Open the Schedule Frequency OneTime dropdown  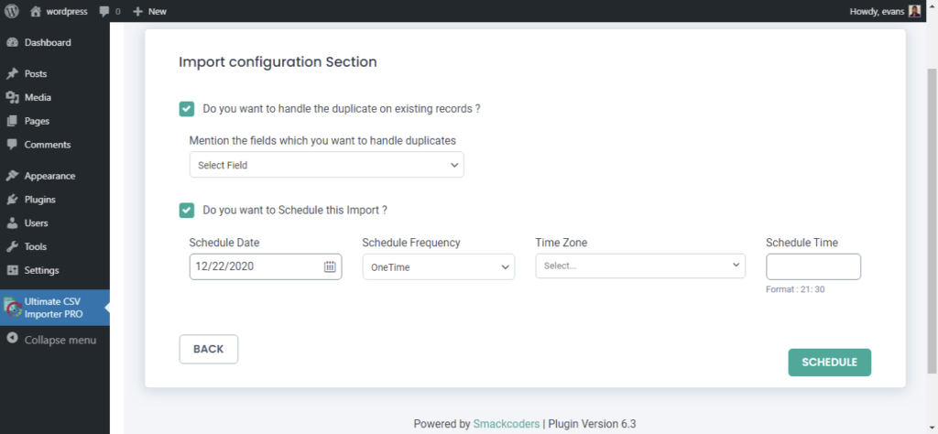(x=439, y=267)
